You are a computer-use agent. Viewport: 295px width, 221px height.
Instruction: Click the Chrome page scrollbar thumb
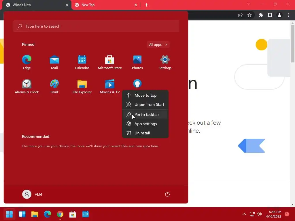pyautogui.click(x=292, y=44)
